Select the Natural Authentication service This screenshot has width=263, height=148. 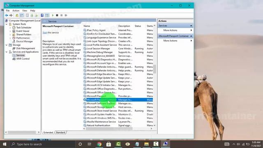tap(118, 125)
